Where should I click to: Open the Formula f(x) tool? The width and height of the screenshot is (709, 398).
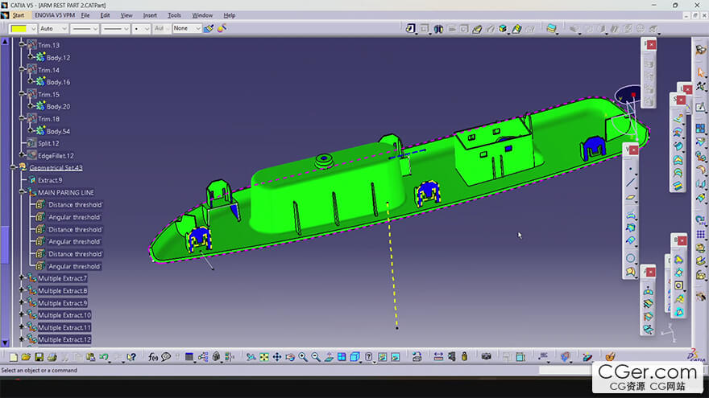(153, 356)
